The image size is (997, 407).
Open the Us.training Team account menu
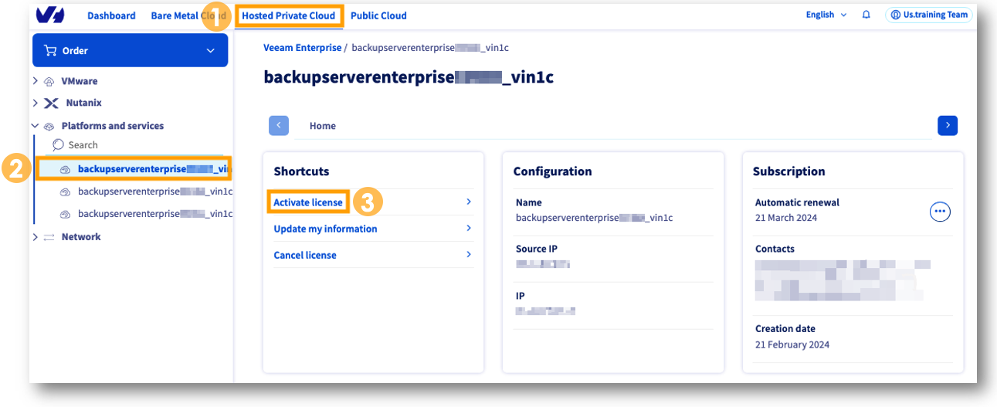click(x=929, y=15)
